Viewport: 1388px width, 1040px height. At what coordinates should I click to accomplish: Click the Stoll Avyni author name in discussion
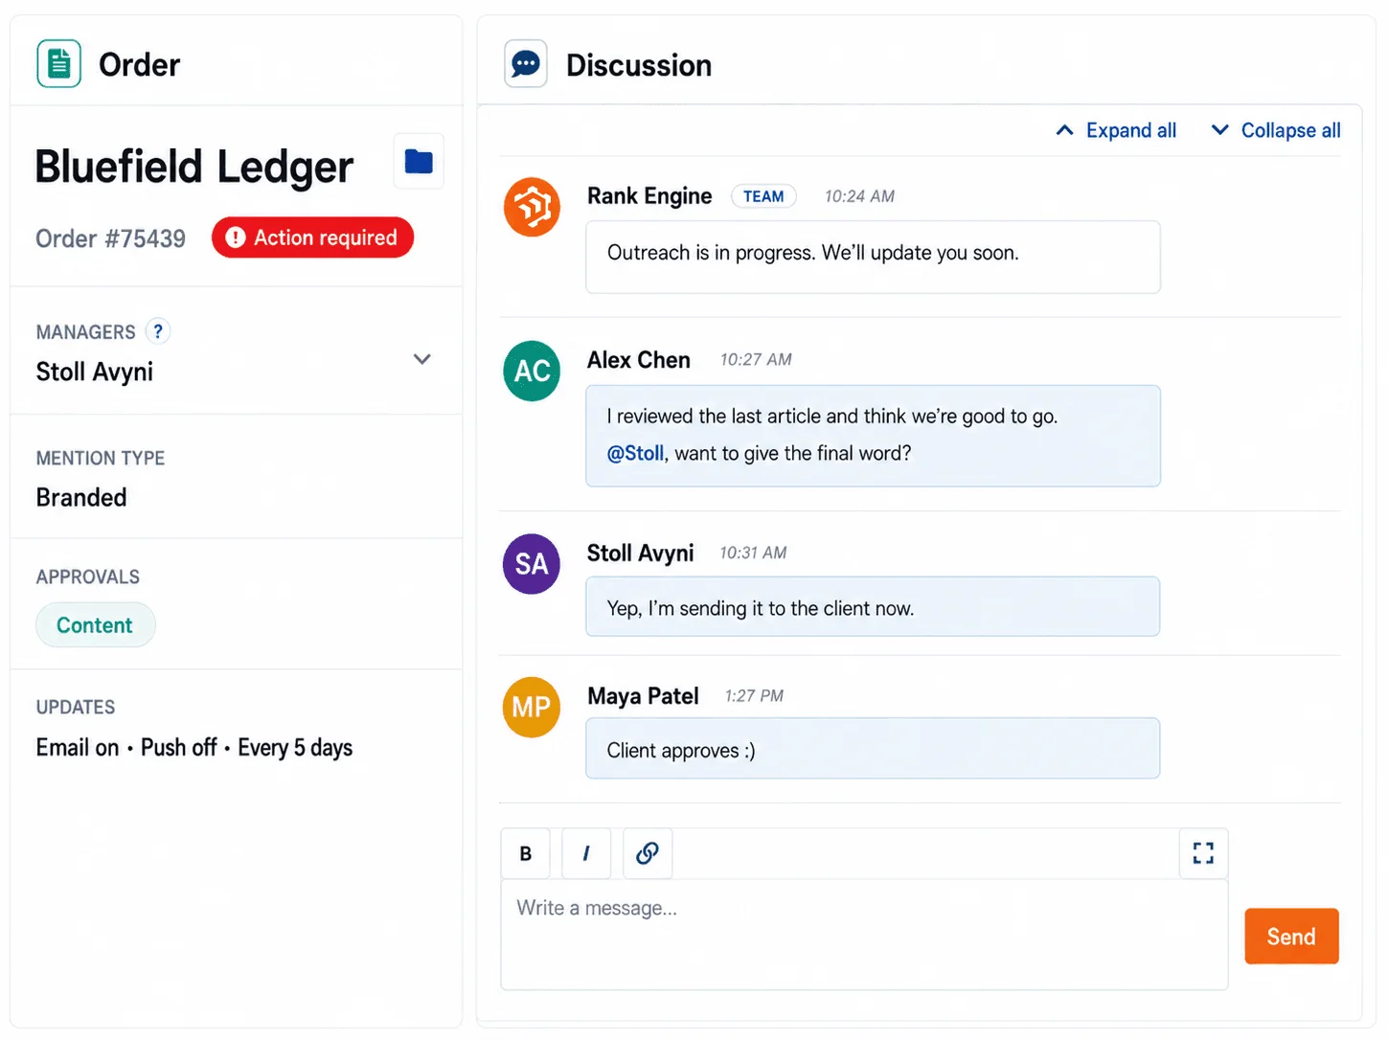point(640,554)
